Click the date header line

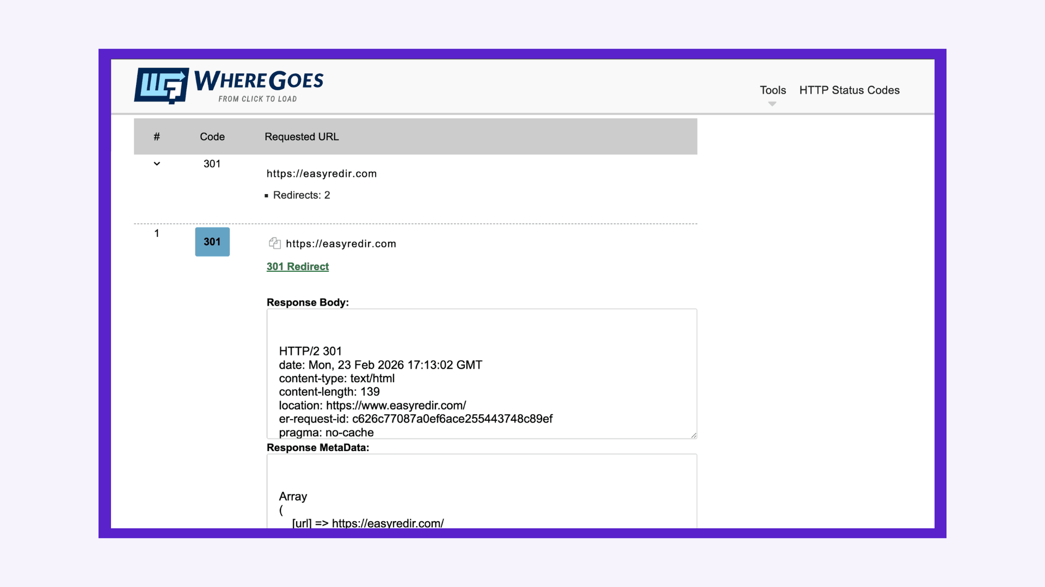(x=380, y=365)
